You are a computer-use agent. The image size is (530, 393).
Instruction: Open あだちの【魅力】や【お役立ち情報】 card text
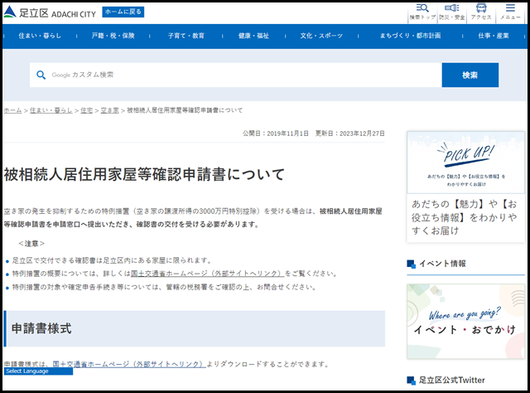click(464, 217)
